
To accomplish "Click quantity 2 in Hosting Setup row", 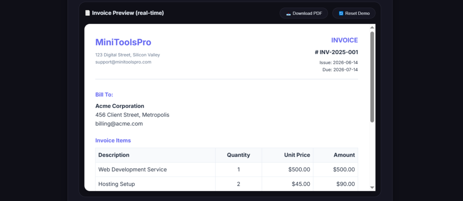I will tap(239, 184).
